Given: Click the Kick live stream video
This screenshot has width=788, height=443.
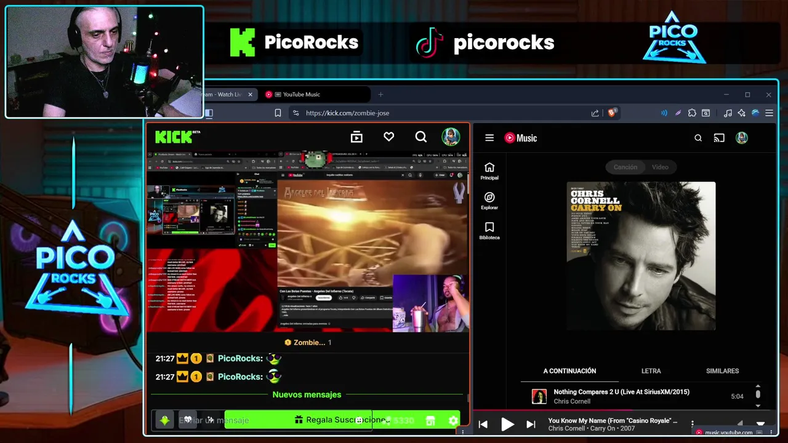Looking at the screenshot, I should tap(307, 241).
